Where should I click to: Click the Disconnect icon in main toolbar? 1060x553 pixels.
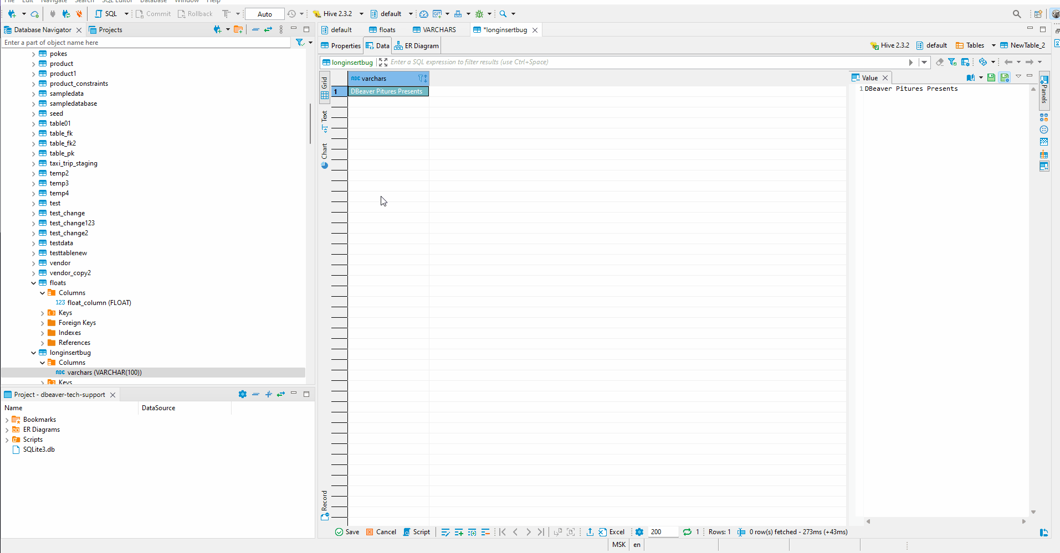point(79,14)
